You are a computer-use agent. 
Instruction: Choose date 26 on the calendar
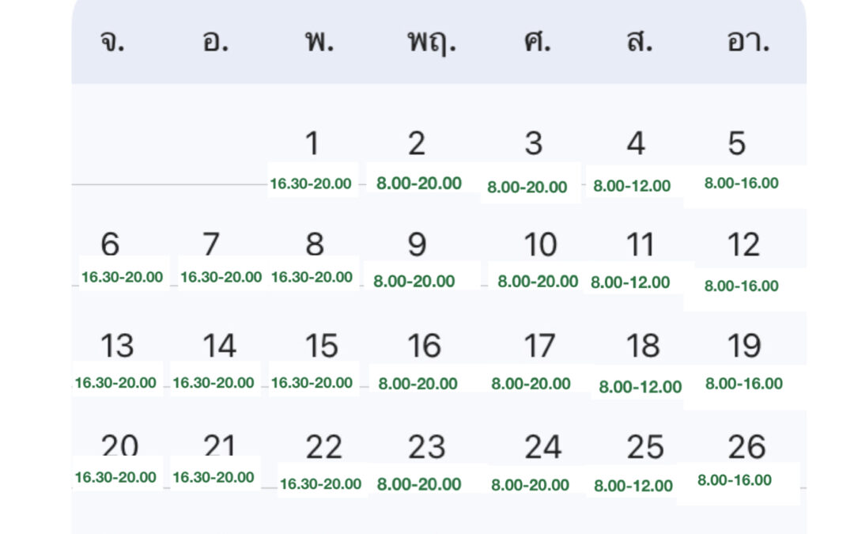(x=746, y=448)
